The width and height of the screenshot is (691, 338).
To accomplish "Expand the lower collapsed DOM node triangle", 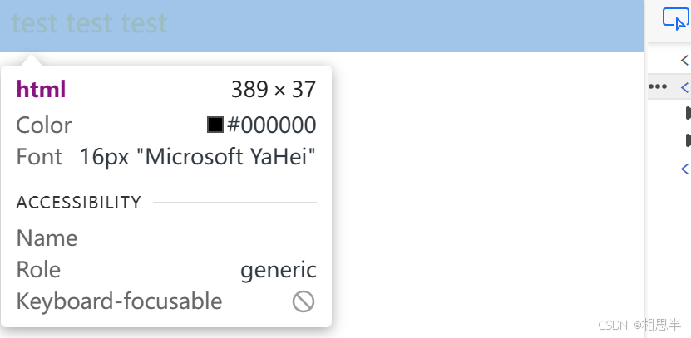I will [x=688, y=140].
